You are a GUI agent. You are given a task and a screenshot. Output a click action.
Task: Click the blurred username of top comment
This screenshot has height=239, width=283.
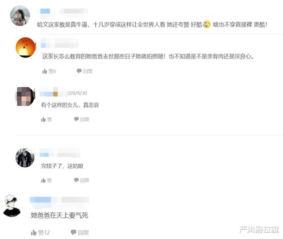tap(45, 11)
